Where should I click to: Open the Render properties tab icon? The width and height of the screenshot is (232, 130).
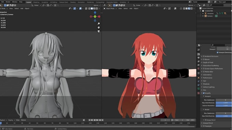coord(199,54)
